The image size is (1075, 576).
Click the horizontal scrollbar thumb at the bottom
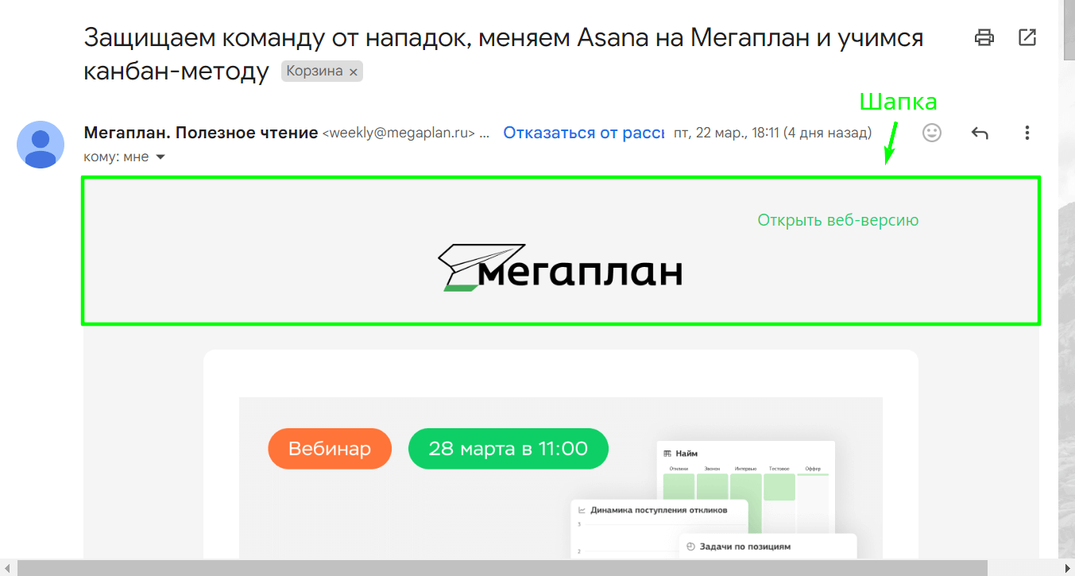(502, 567)
